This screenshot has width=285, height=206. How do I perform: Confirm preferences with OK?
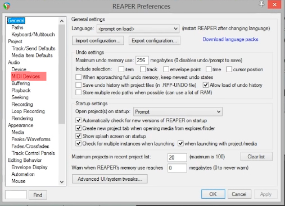[x=213, y=194]
